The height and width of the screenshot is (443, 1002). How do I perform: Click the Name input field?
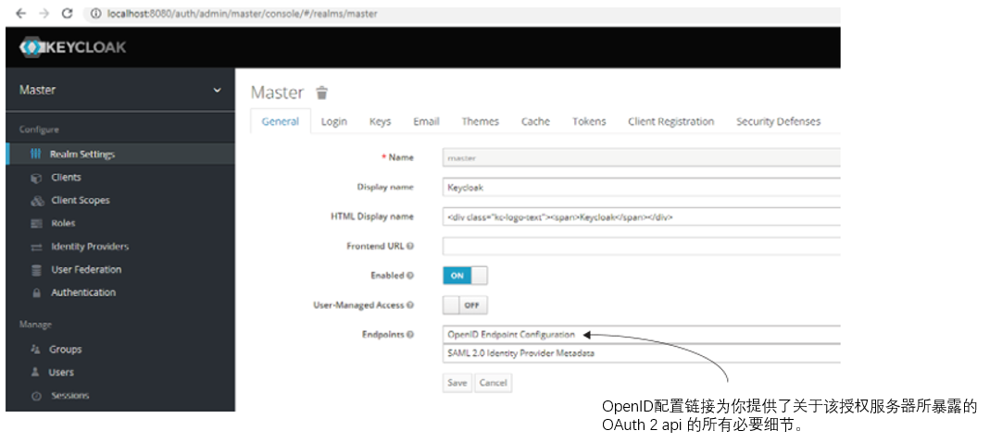[x=642, y=157]
